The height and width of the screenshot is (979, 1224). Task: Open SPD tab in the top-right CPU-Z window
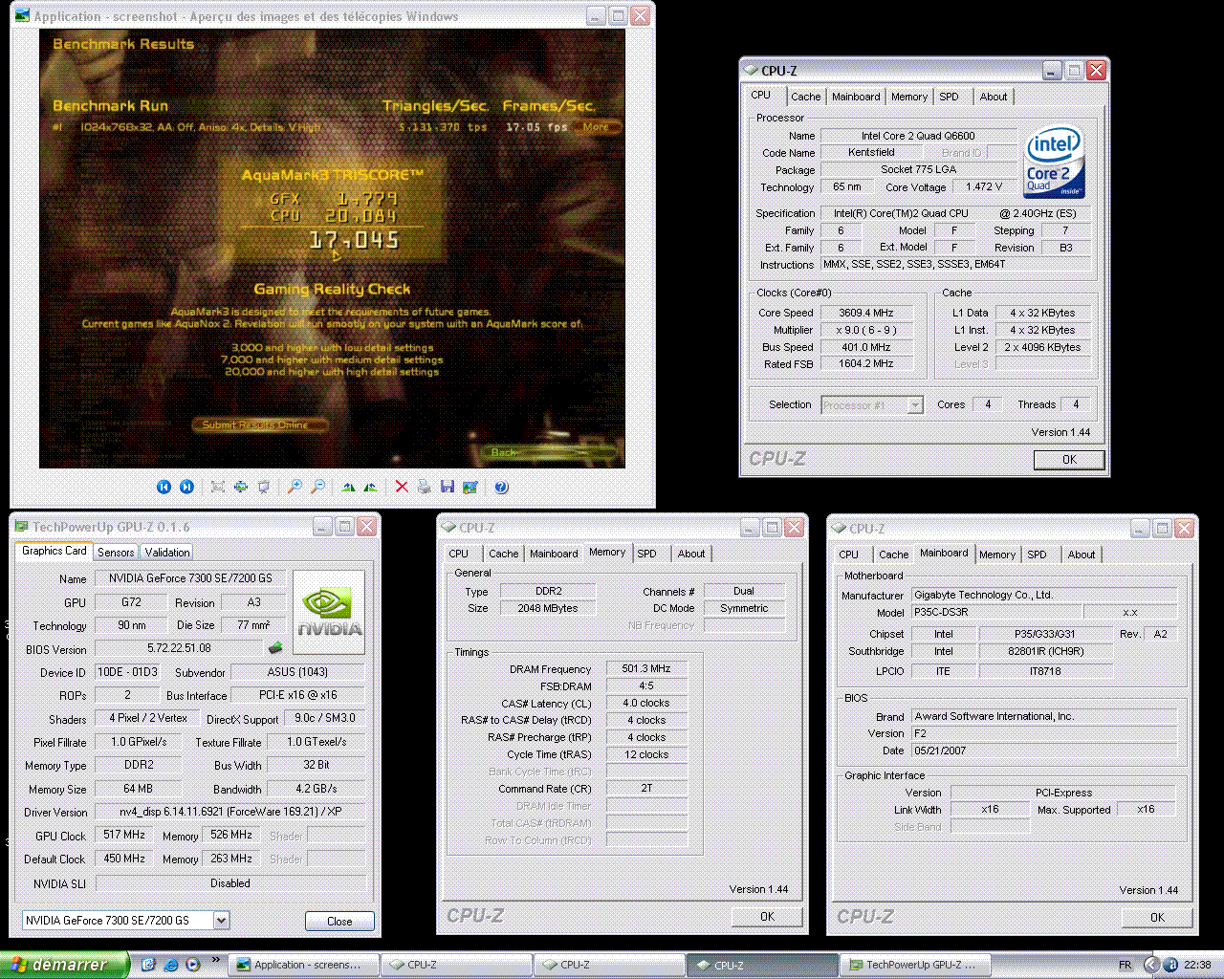[x=949, y=97]
